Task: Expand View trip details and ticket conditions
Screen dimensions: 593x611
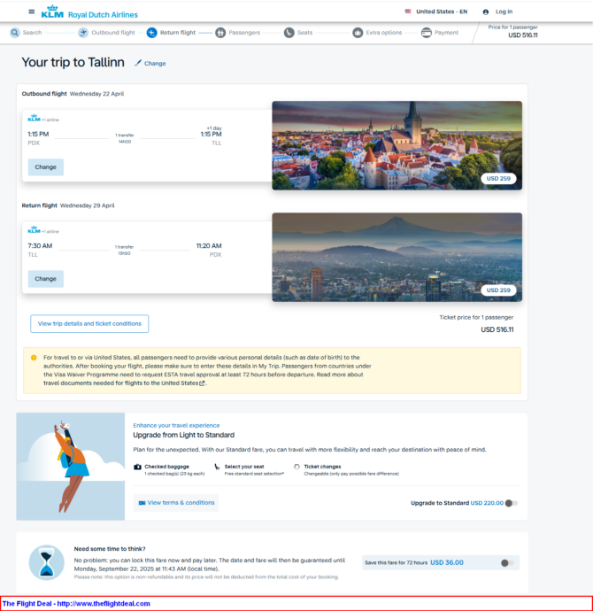Action: (89, 324)
